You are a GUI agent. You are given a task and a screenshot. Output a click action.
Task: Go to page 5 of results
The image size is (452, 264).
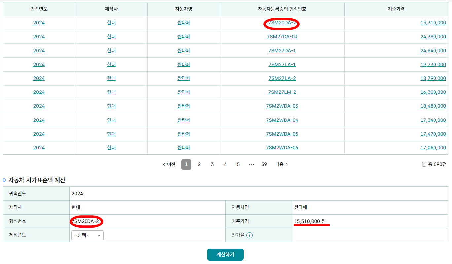(238, 164)
